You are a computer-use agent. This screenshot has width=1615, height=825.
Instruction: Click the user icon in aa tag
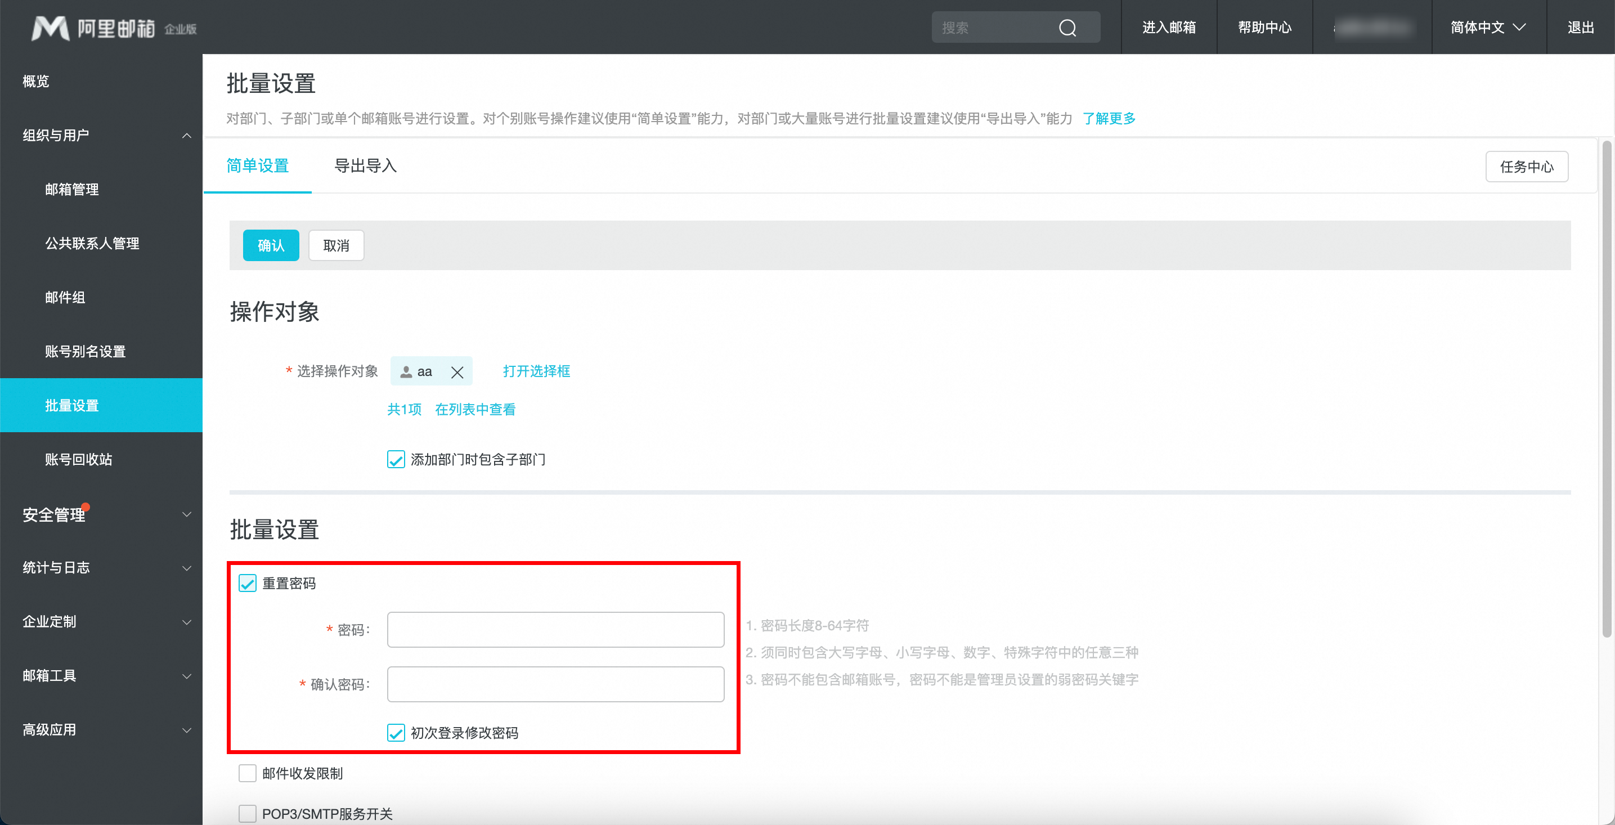[406, 372]
